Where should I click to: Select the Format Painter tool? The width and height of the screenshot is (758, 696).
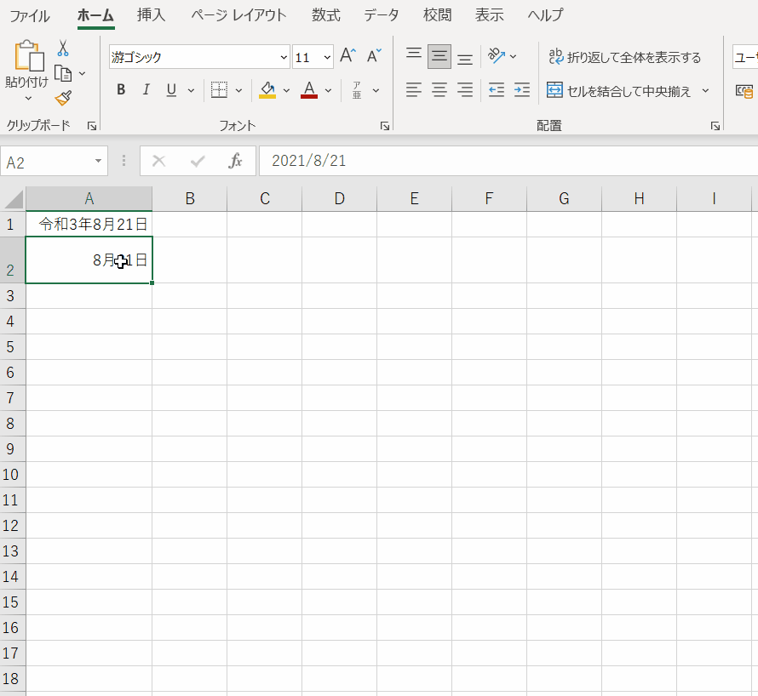pos(65,97)
